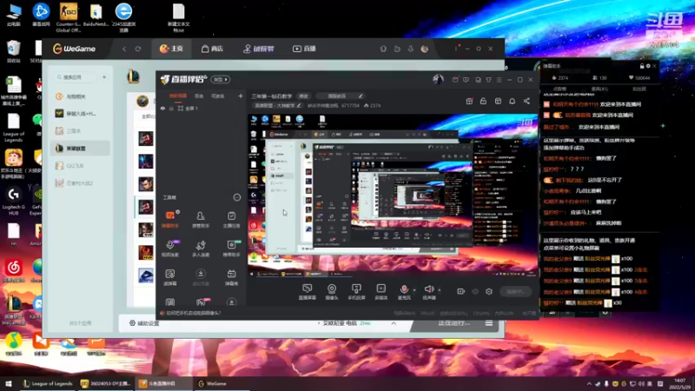The width and height of the screenshot is (695, 391).
Task: Click the WeGame search apps field
Action: click(76, 77)
